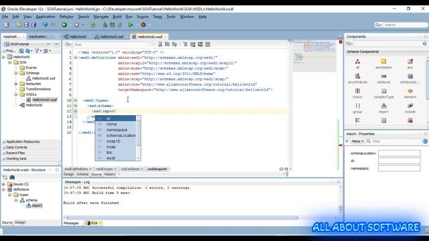The image size is (429, 241).
Task: Switch to the Schema editor tab
Action: 82,174
